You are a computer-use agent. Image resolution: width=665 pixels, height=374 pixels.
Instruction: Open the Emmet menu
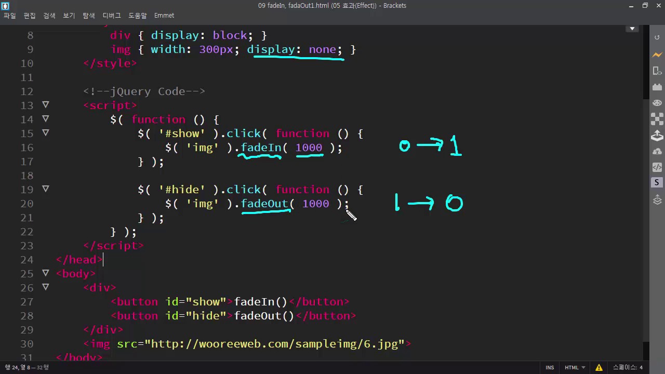point(164,16)
